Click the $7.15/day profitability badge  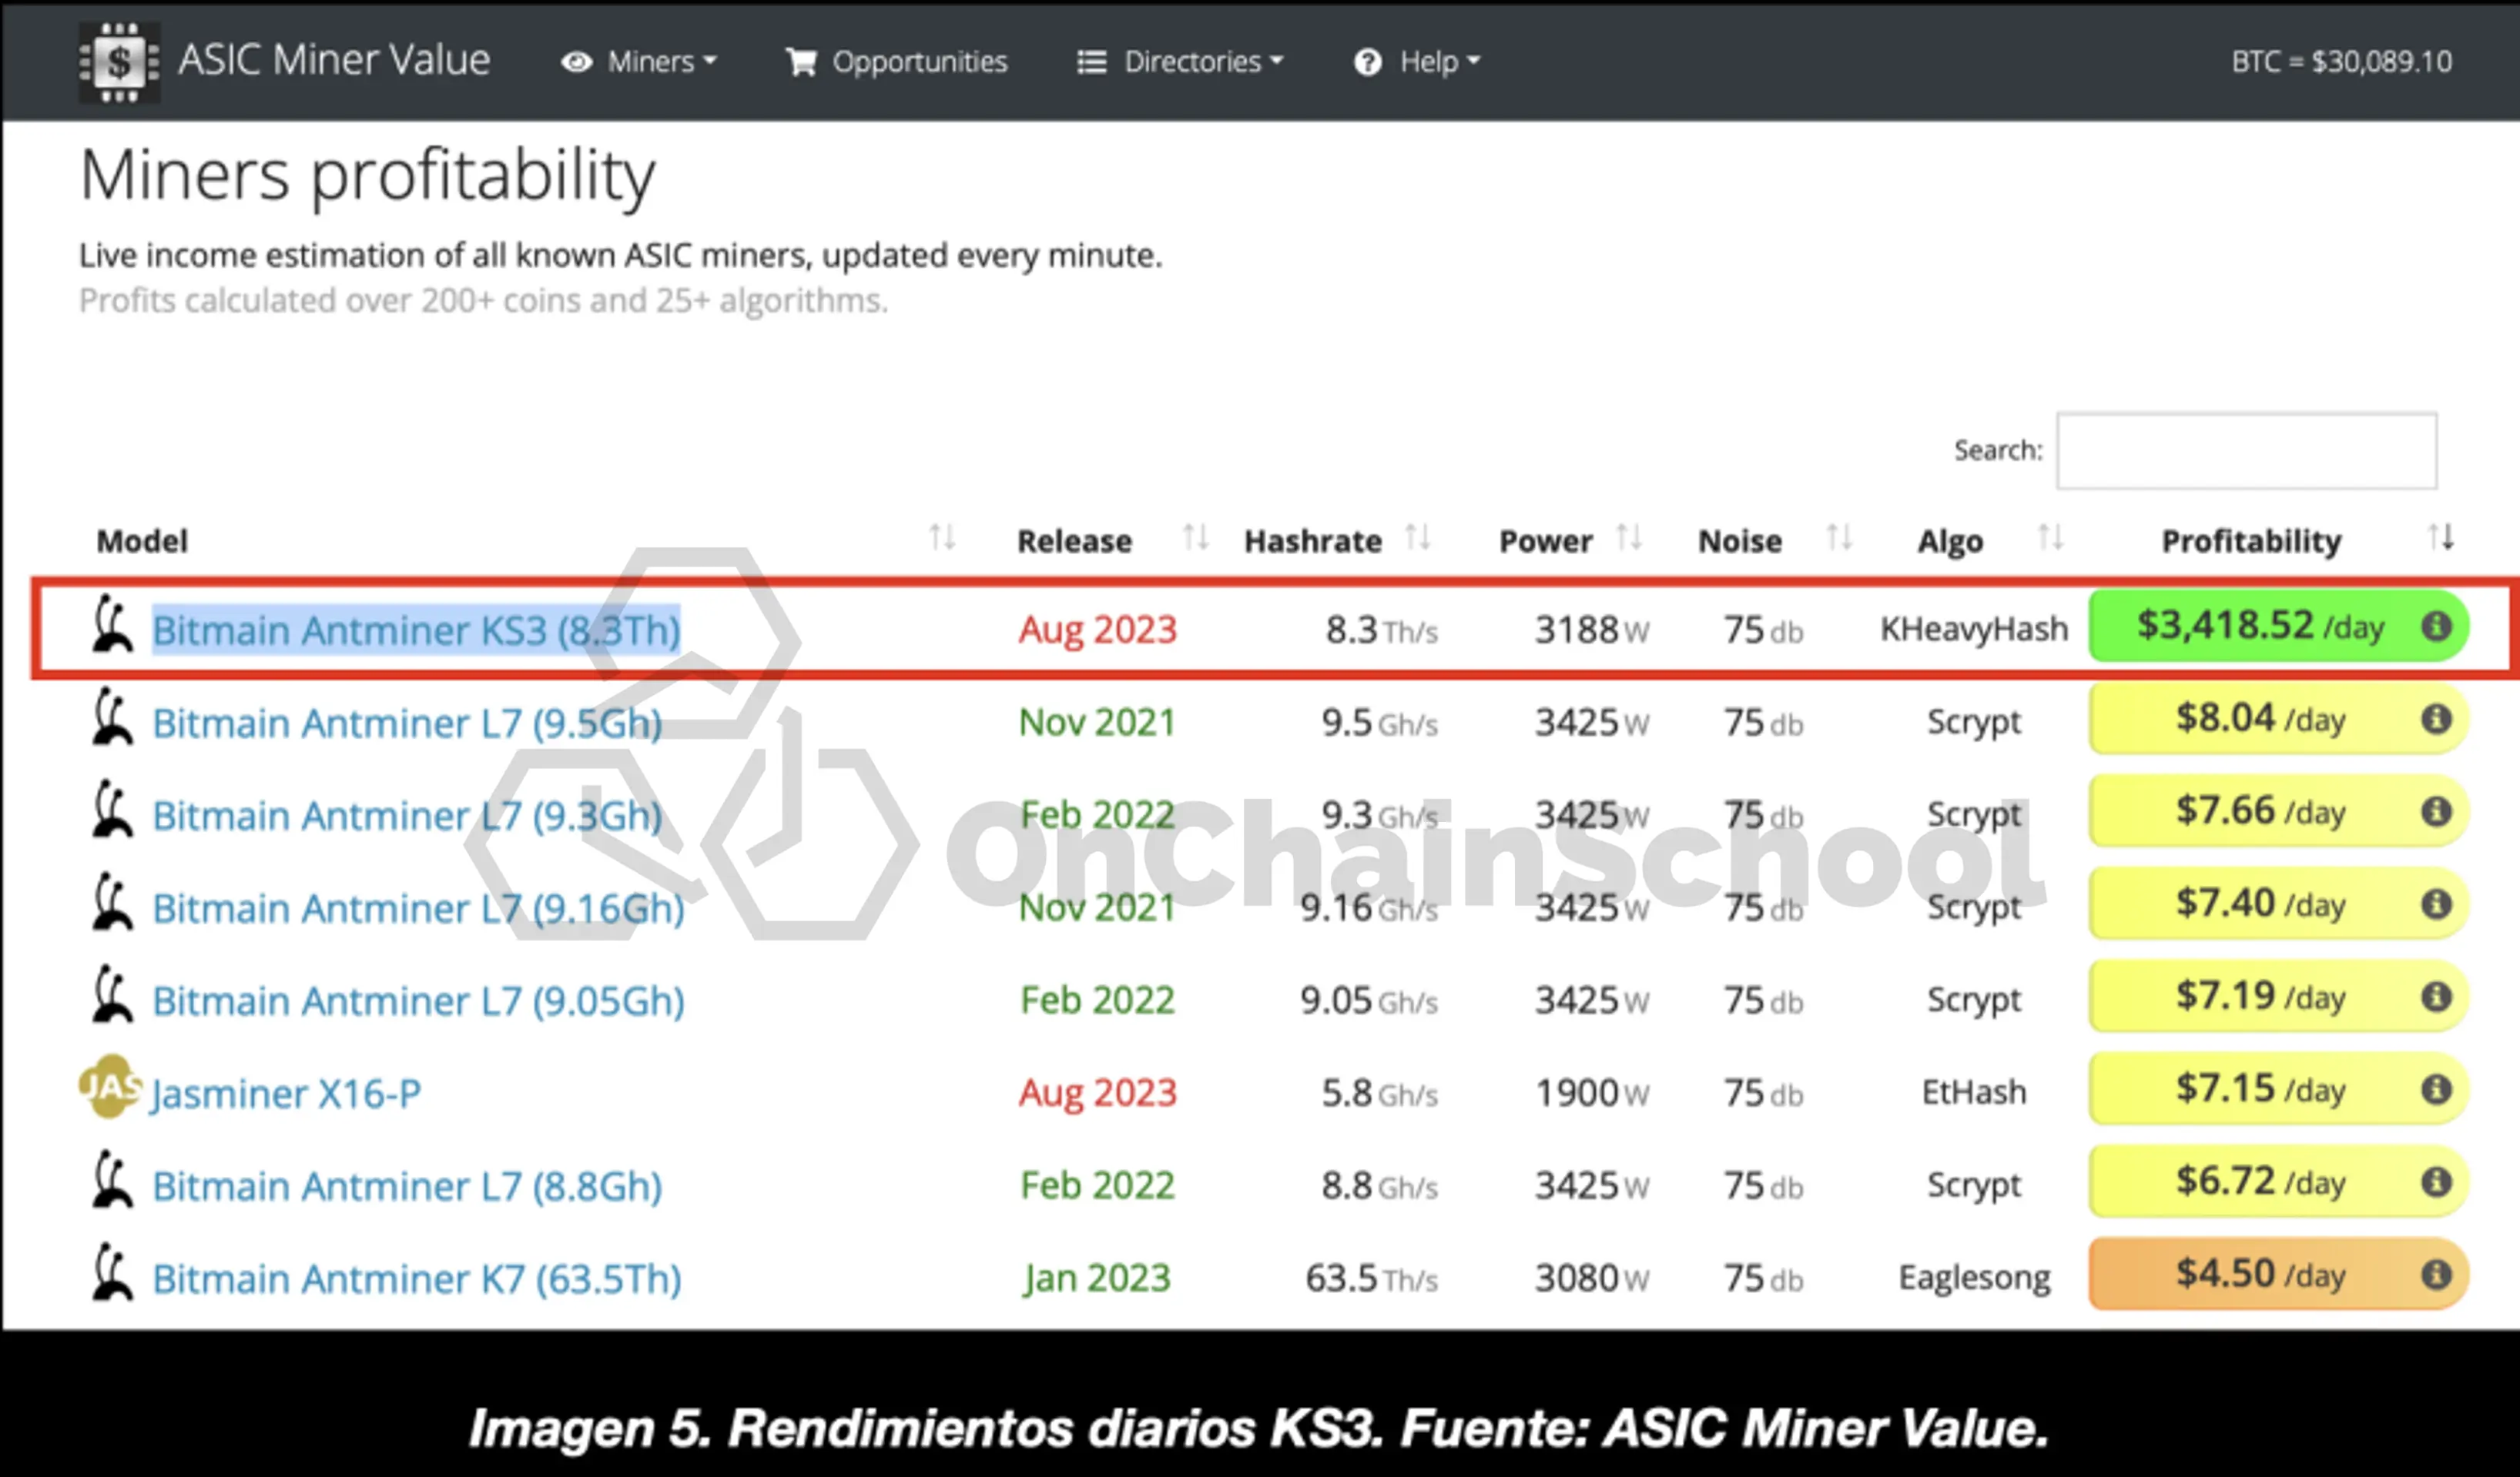[x=2278, y=1089]
